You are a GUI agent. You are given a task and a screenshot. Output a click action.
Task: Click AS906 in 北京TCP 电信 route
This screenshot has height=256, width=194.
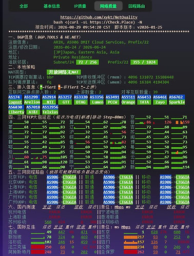[52, 177]
